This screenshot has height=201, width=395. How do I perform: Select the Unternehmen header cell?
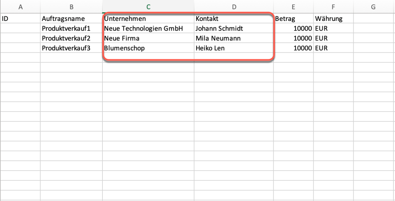148,18
